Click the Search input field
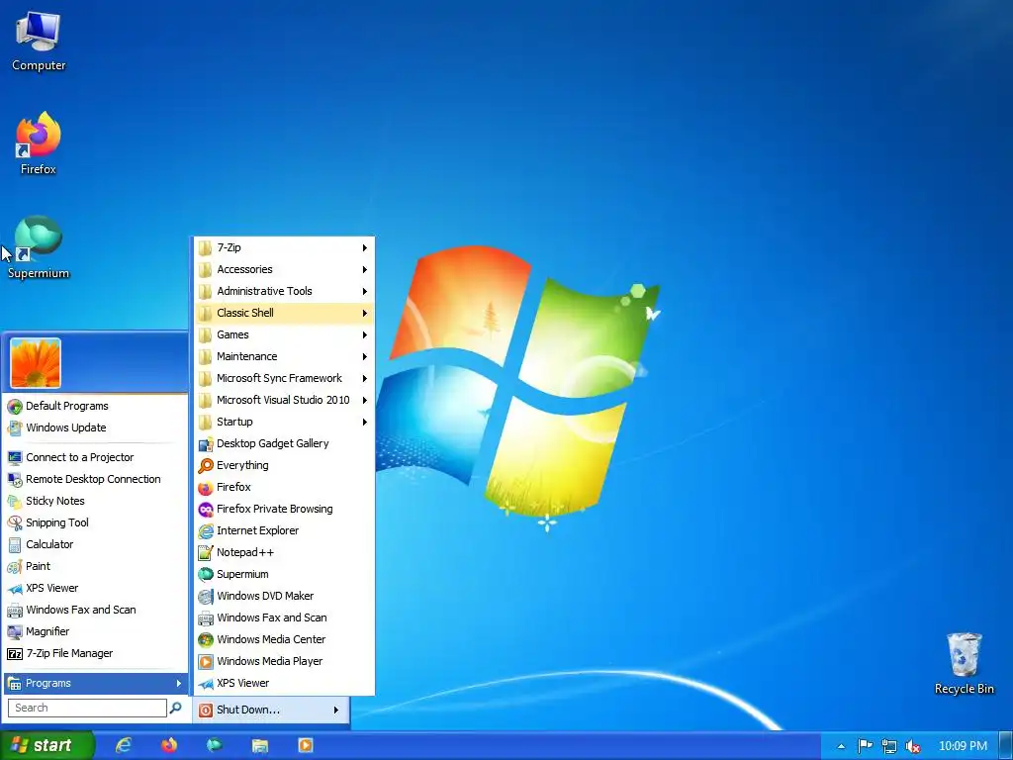This screenshot has width=1013, height=760. point(87,709)
